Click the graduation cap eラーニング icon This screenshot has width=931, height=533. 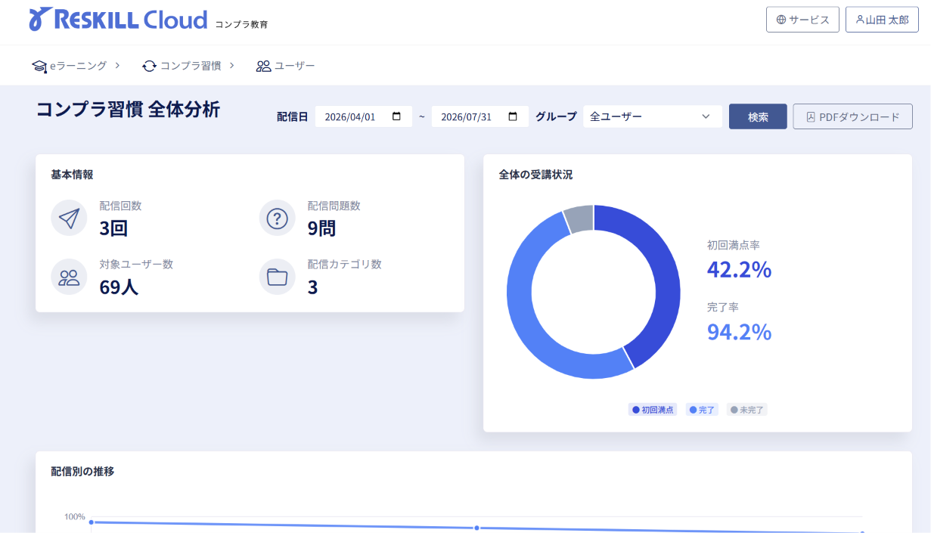click(39, 67)
